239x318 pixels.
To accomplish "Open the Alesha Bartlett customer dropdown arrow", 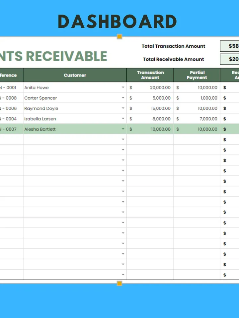I will [123, 129].
